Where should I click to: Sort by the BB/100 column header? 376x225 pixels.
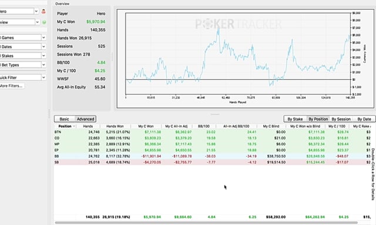(204, 126)
